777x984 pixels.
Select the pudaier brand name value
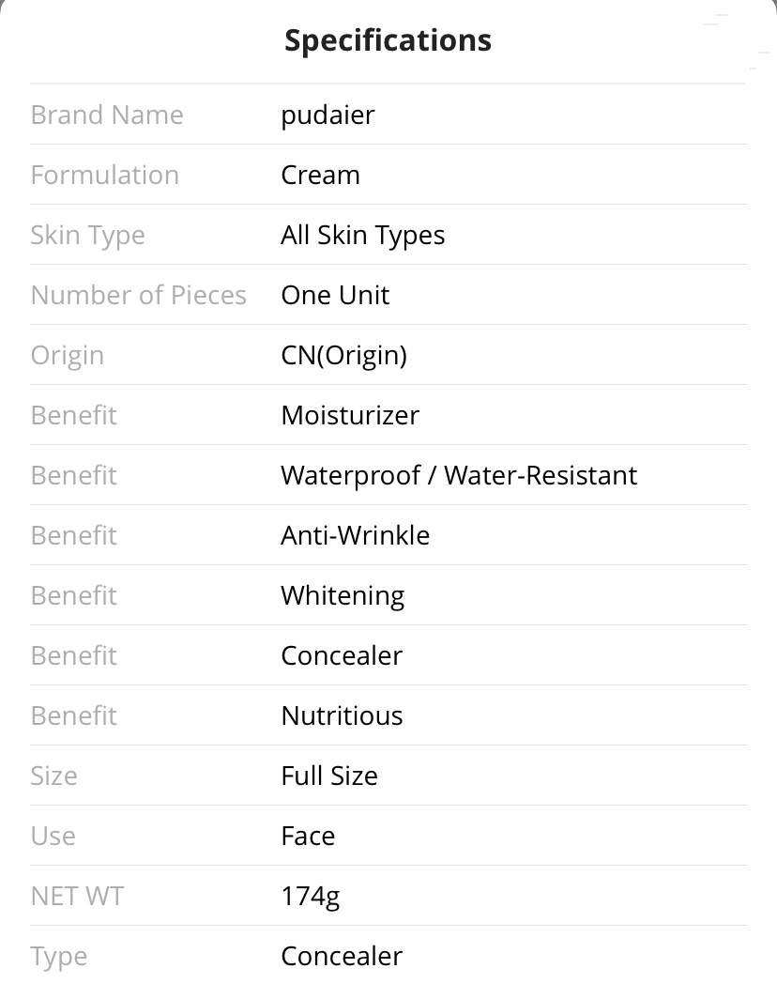[x=328, y=115]
